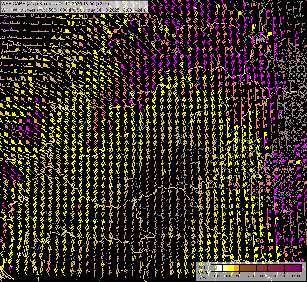Image resolution: width=307 pixels, height=282 pixels.
Task: Pick the bright yellow legend swatch
Action: pos(231,268)
